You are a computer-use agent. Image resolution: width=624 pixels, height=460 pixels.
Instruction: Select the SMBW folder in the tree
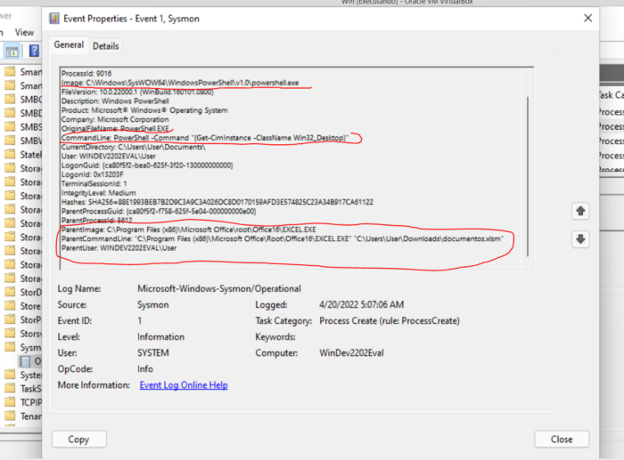tap(22, 141)
